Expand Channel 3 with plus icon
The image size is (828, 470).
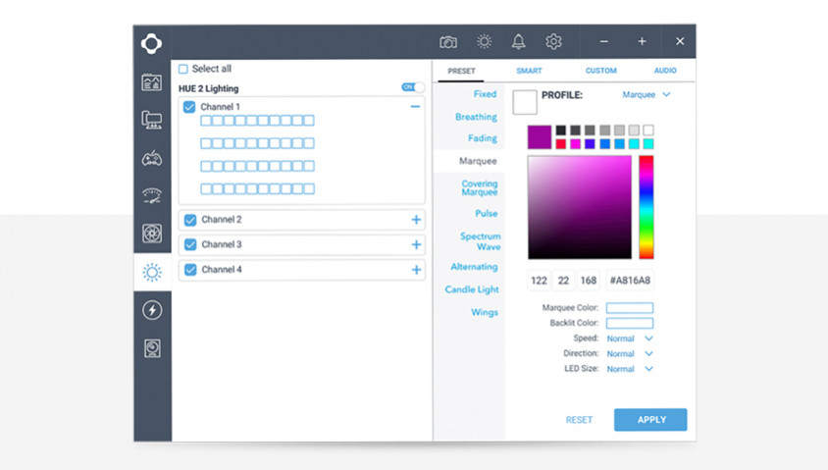pos(416,244)
